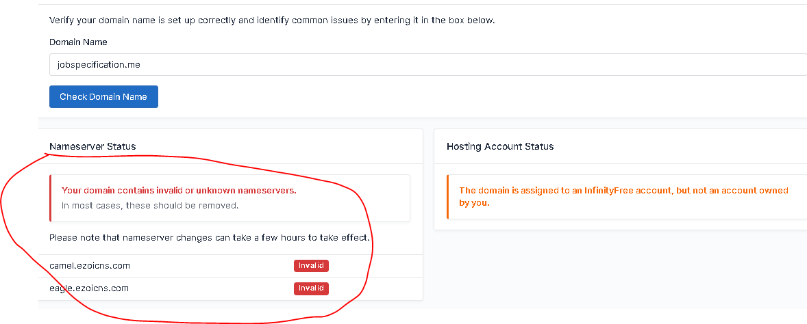This screenshot has width=807, height=324.
Task: Click the blank right side of Domain Name field
Action: (618, 65)
